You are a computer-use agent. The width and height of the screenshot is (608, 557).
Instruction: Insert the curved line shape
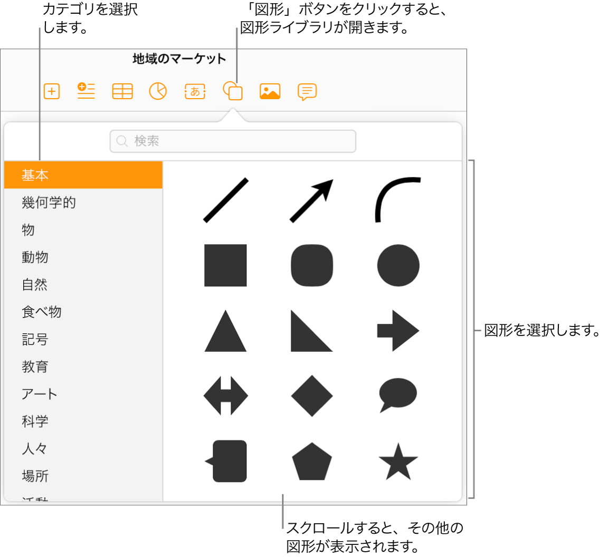coord(398,200)
